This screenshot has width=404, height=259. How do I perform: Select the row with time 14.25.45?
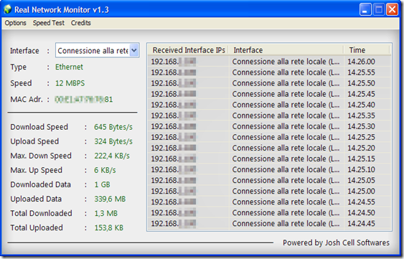click(269, 94)
